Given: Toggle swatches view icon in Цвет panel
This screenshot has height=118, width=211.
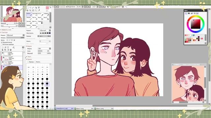Looking at the screenshot, I should pos(197,13).
